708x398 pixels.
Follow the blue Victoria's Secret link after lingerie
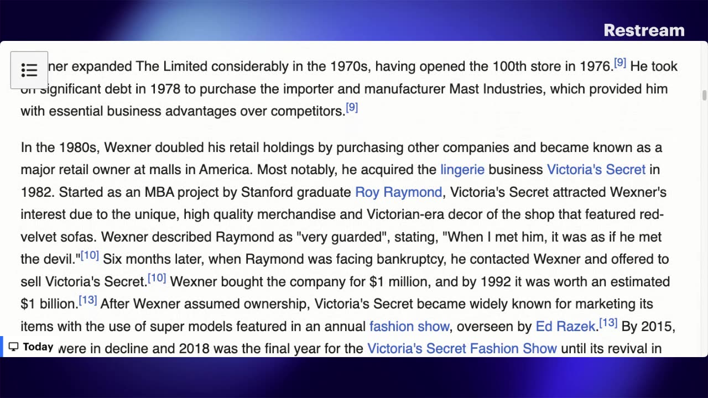click(x=596, y=170)
